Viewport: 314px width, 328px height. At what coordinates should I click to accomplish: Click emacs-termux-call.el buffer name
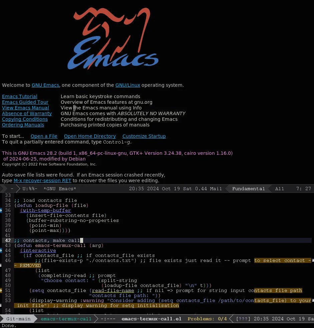151,319
